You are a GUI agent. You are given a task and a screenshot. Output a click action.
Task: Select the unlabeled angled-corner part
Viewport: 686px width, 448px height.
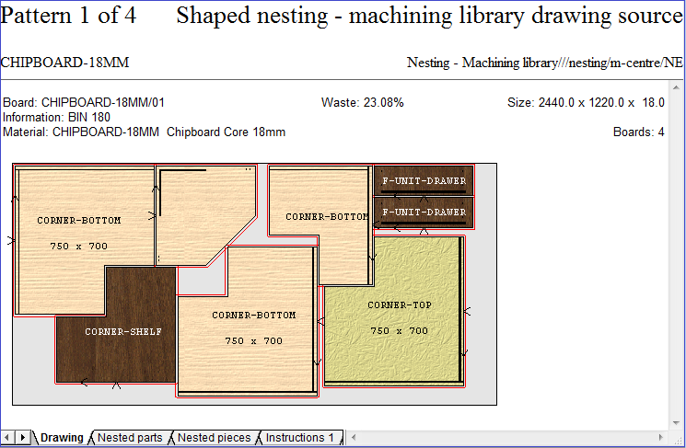click(x=198, y=212)
